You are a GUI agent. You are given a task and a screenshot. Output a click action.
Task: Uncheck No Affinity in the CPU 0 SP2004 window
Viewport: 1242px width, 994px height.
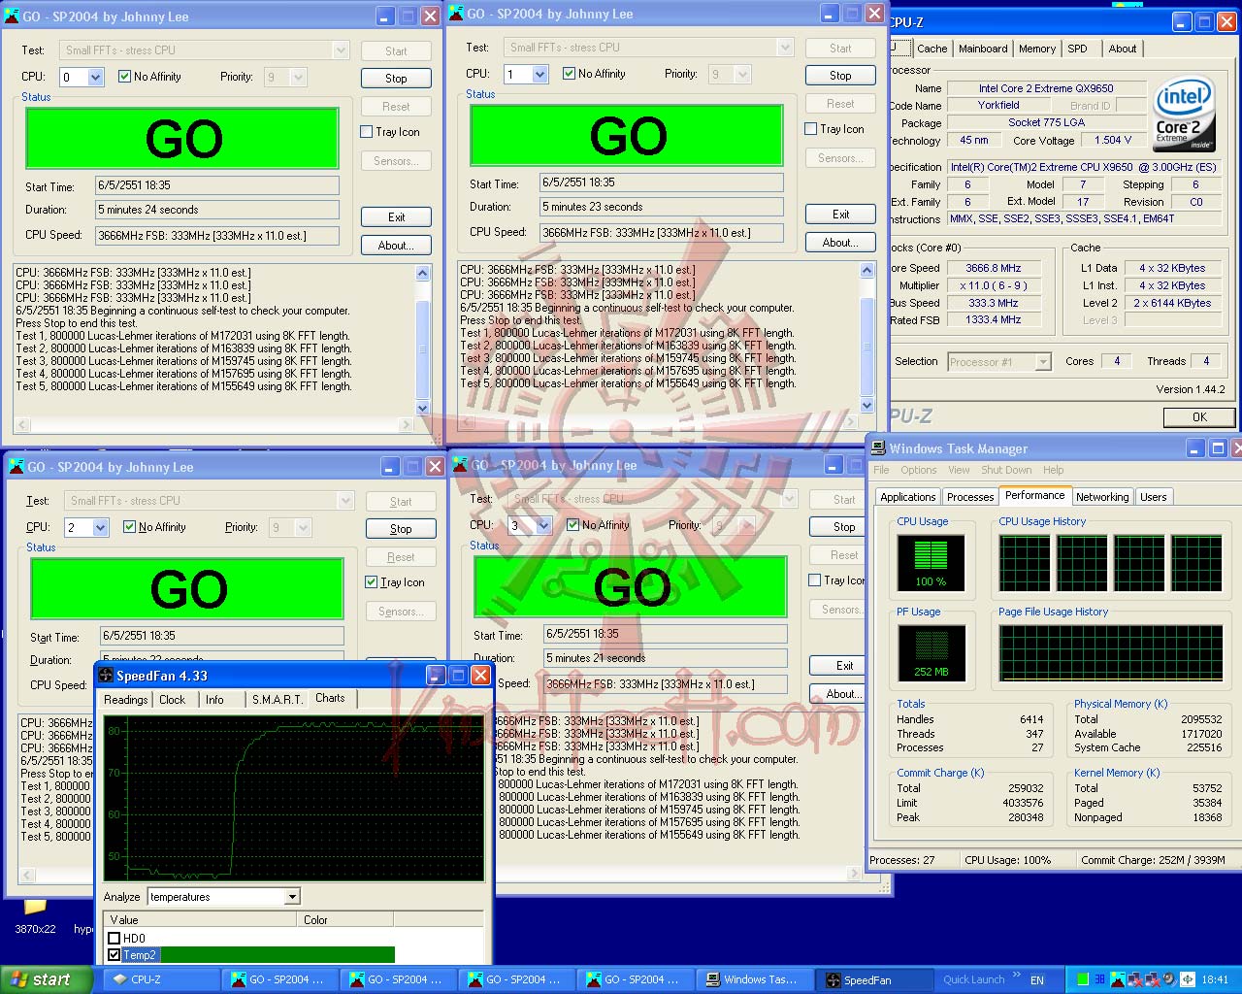point(124,77)
